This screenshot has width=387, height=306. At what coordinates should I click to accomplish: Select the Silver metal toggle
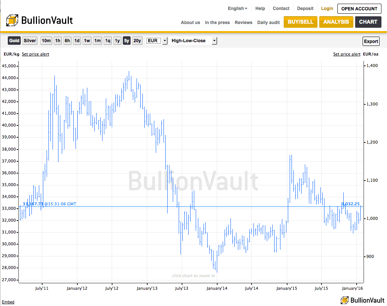tap(30, 41)
